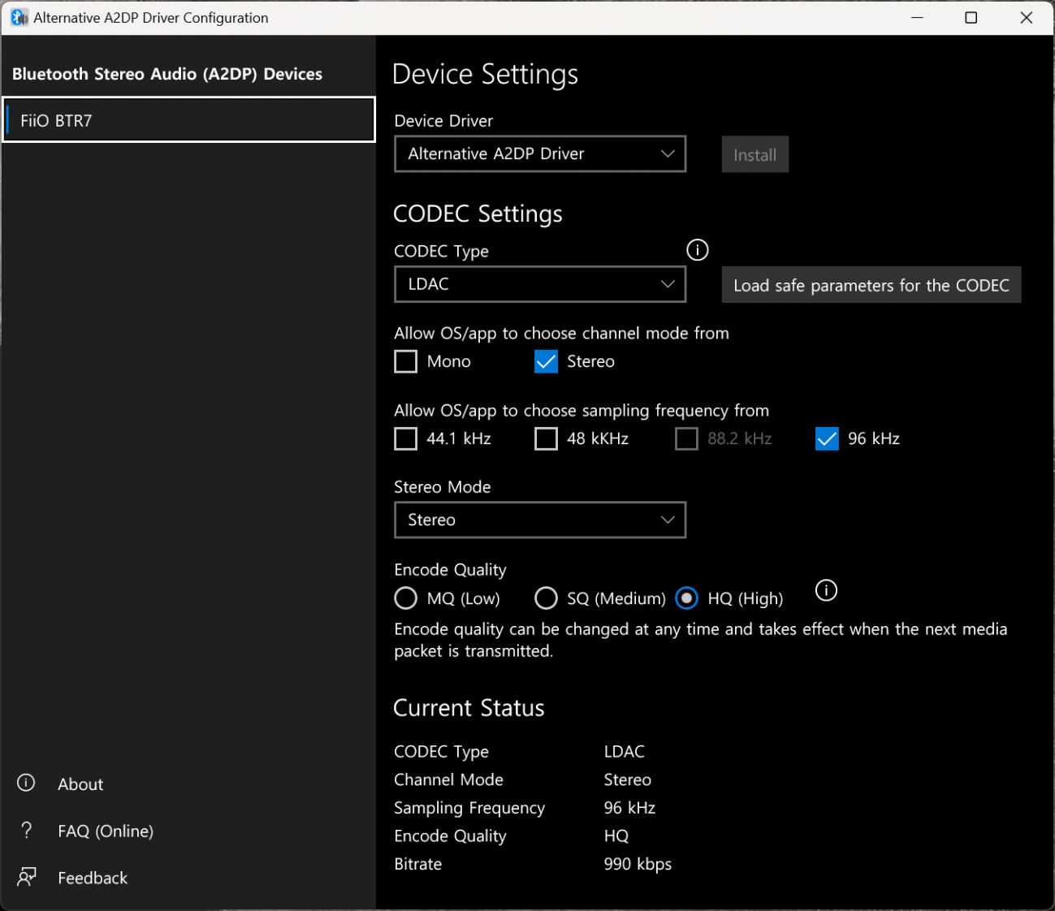Open the Stereo Mode dropdown
The image size is (1055, 911).
pos(540,520)
